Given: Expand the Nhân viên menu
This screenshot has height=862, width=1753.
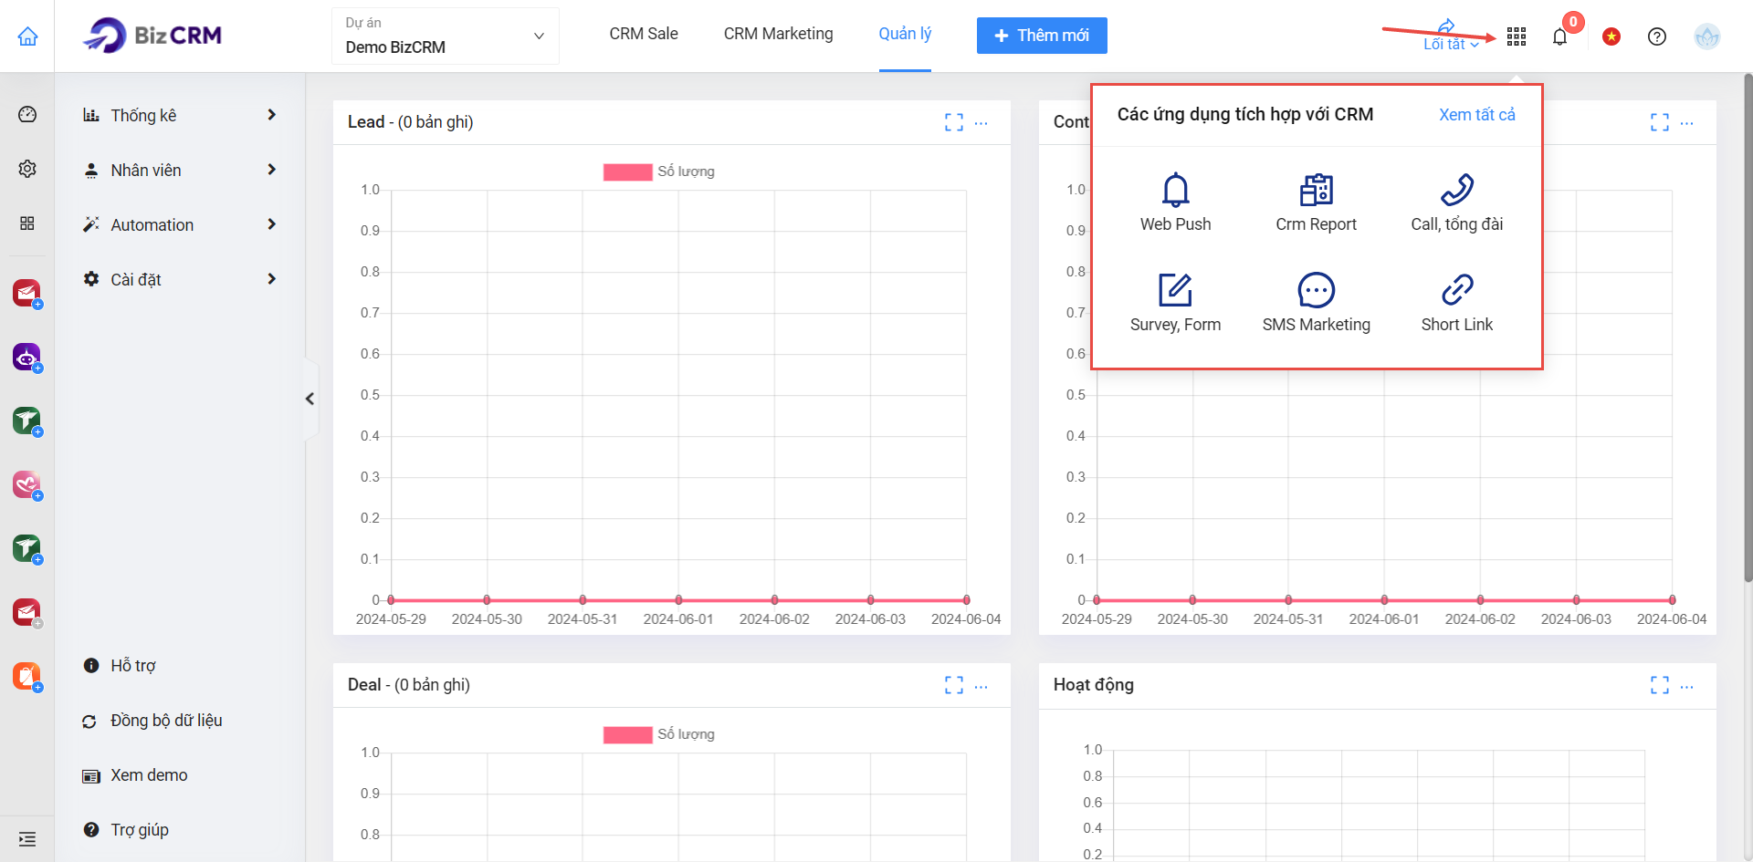Looking at the screenshot, I should pos(180,170).
